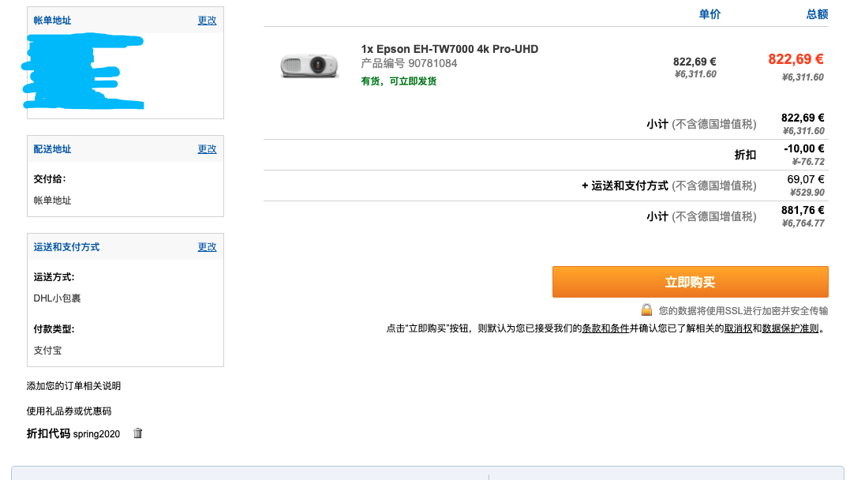Open the 数据保护准则 data protection link

(x=790, y=328)
